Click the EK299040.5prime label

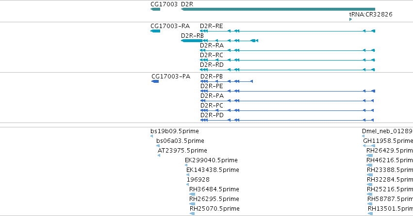(x=211, y=160)
